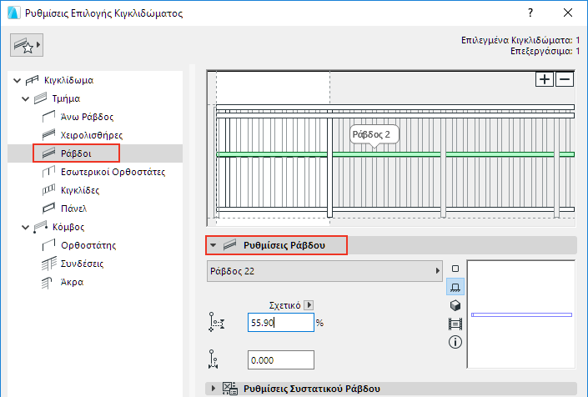
Task: Click the Ορθοστάτης post icon
Action: click(x=48, y=245)
